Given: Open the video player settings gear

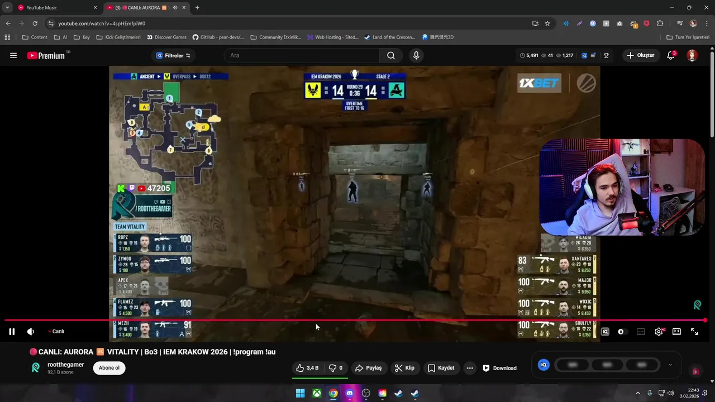Looking at the screenshot, I should 659,332.
